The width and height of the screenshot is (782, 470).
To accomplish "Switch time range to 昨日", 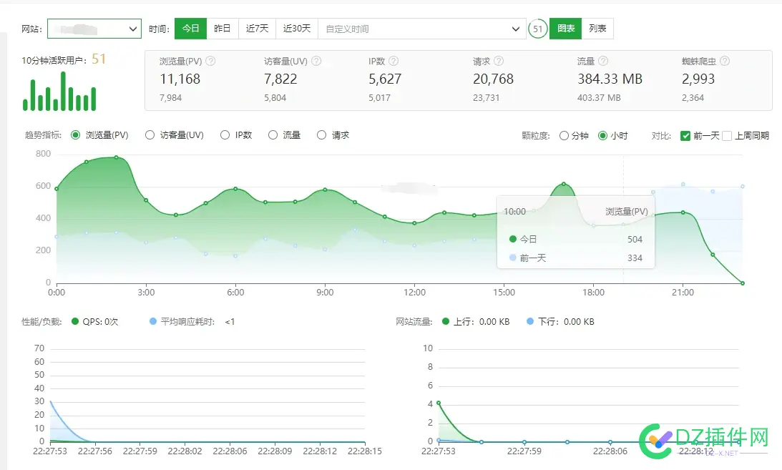I will click(223, 29).
